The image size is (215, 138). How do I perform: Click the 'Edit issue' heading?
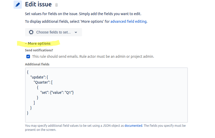(38, 4)
